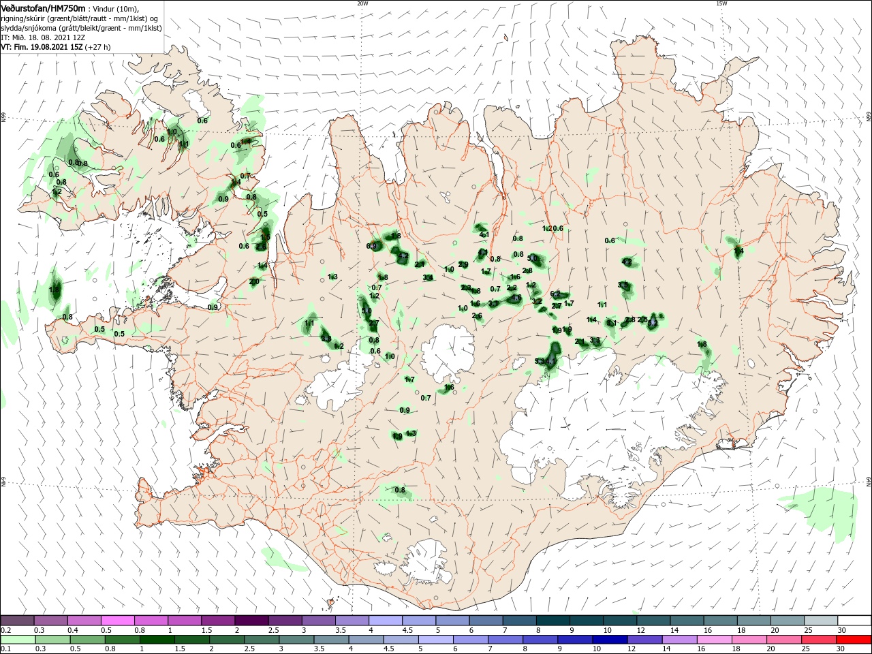Pick the hot pink 20 swatch, lower legend row
The height and width of the screenshot is (654, 872).
[784, 640]
